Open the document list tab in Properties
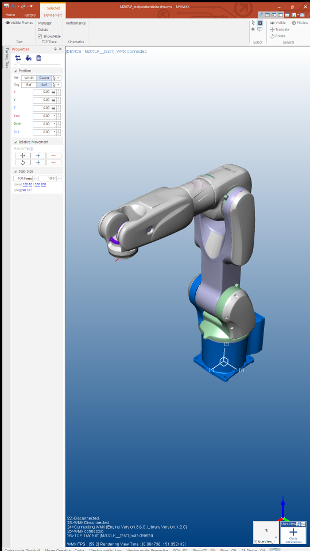310x551 pixels. pos(38,58)
